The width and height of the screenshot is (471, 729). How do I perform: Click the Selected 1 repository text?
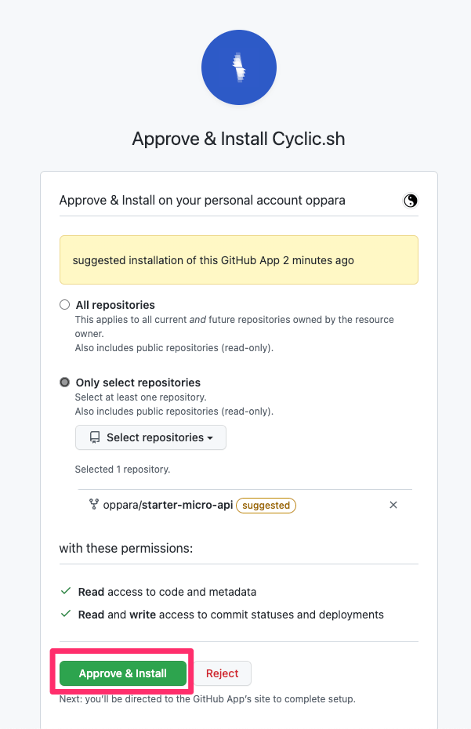click(122, 470)
